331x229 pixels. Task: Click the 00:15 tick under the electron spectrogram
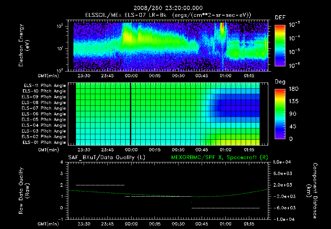point(155,76)
